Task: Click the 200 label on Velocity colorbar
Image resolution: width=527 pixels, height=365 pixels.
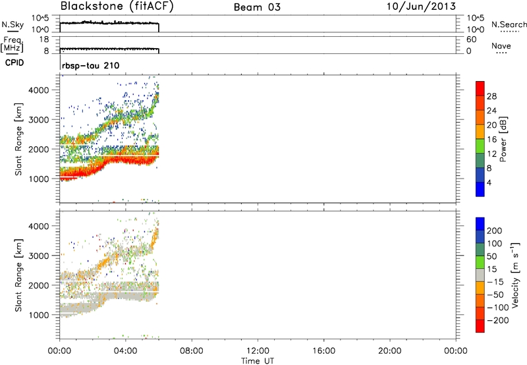Action: pyautogui.click(x=495, y=231)
